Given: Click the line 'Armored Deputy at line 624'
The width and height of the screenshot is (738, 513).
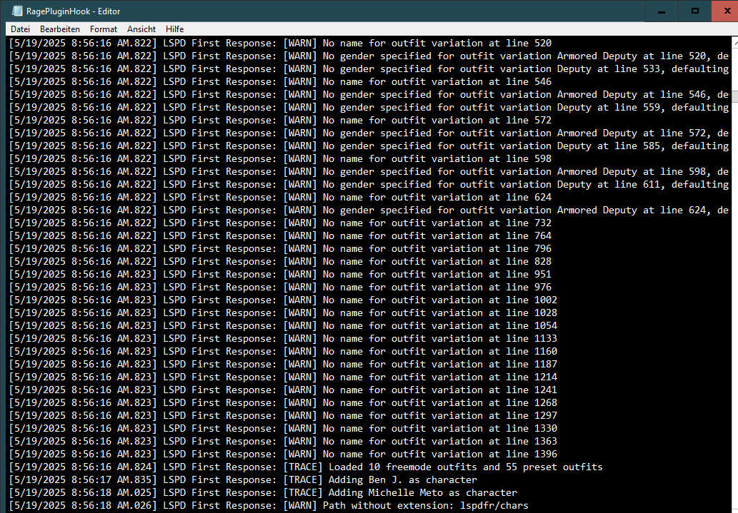Looking at the screenshot, I should coord(369,210).
